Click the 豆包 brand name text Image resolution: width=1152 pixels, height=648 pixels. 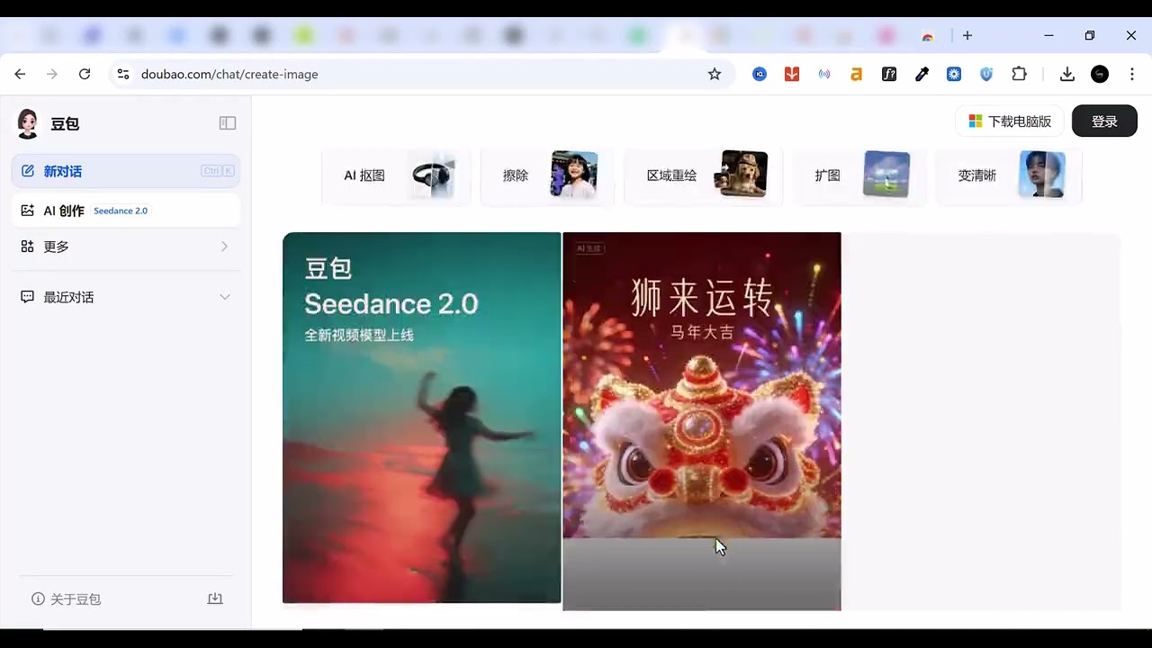65,124
